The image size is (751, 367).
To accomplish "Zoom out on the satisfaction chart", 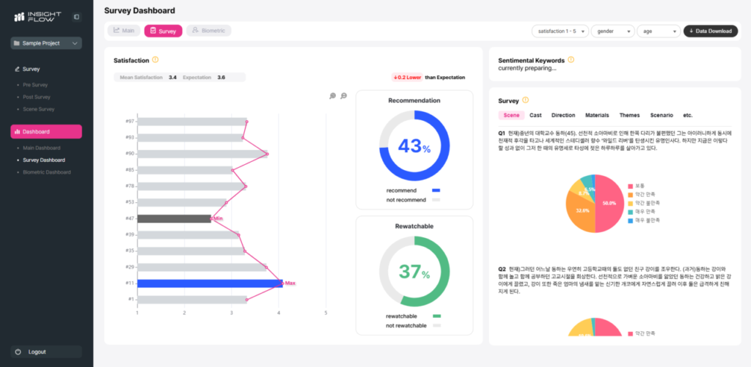I will tap(343, 96).
